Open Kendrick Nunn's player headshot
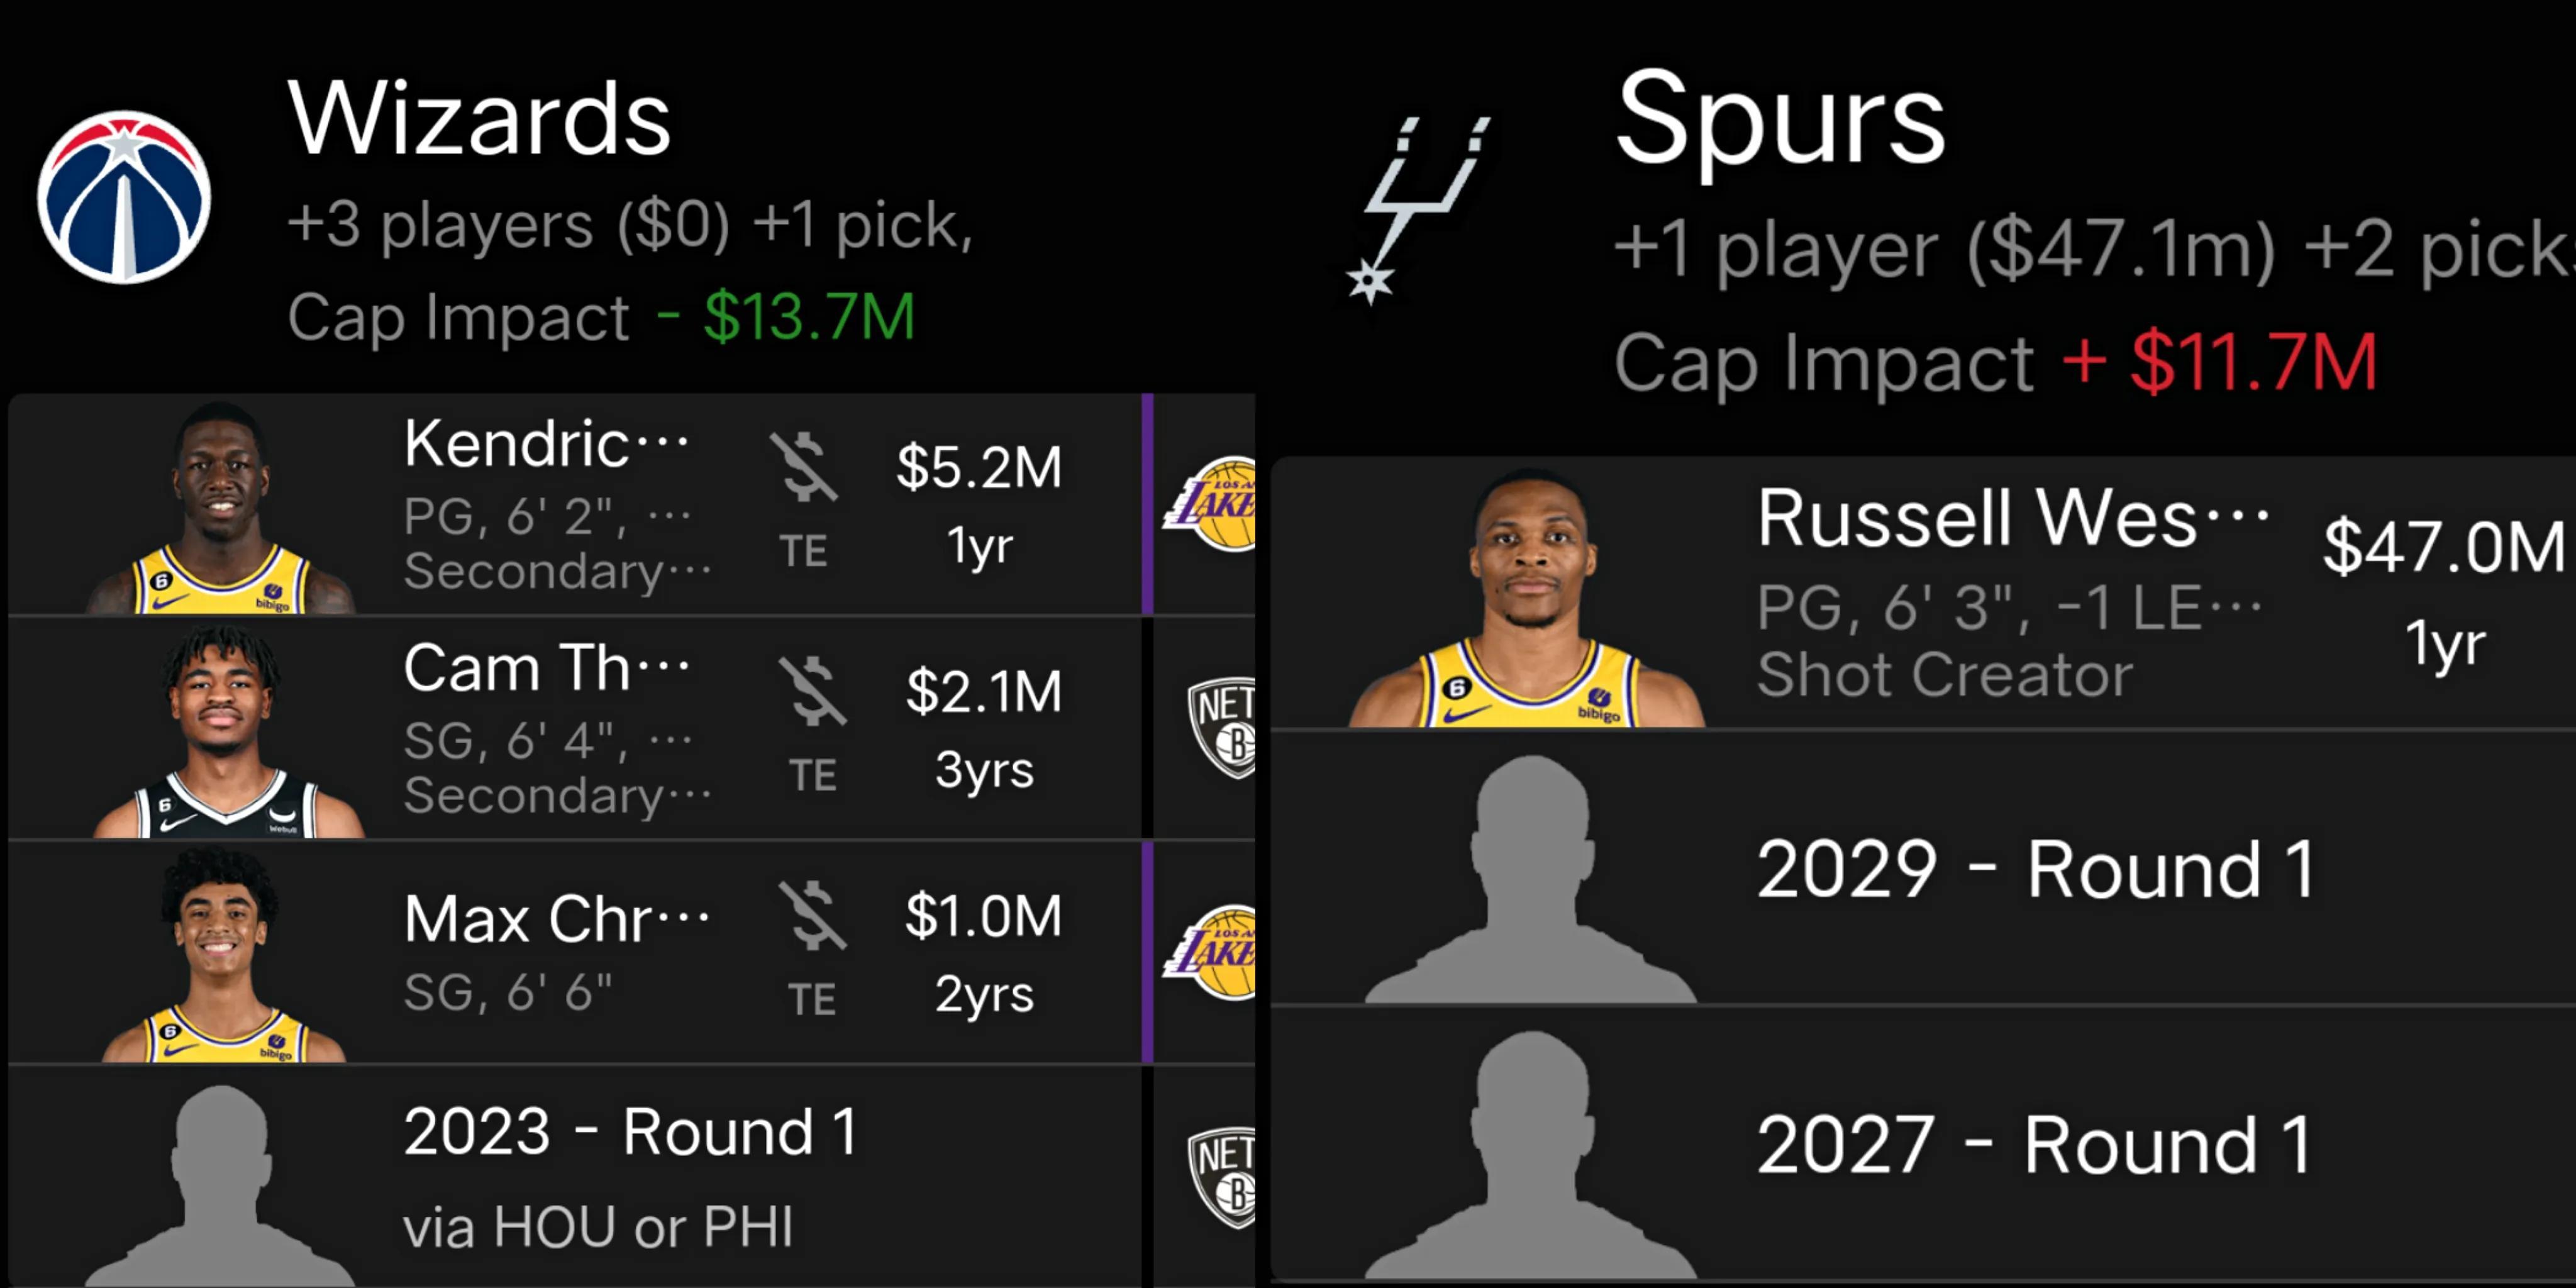This screenshot has height=1288, width=2576. coord(221,510)
